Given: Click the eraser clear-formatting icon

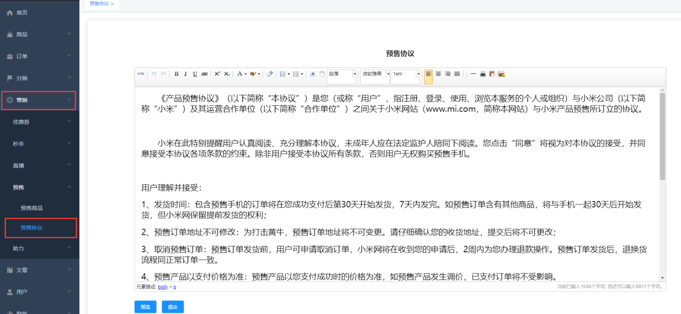Looking at the screenshot, I should pyautogui.click(x=270, y=74).
